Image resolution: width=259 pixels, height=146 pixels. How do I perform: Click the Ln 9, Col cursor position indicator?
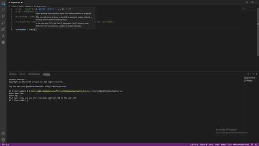(194, 144)
